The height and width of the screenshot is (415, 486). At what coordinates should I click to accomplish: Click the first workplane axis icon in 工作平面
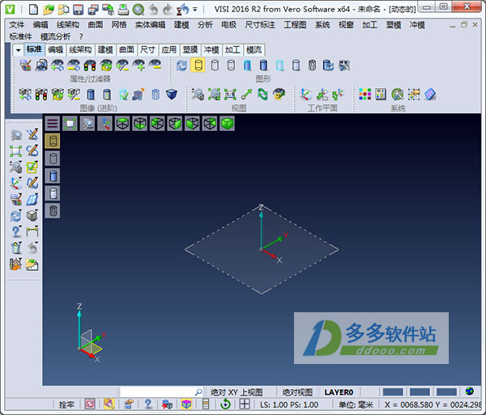pyautogui.click(x=305, y=94)
